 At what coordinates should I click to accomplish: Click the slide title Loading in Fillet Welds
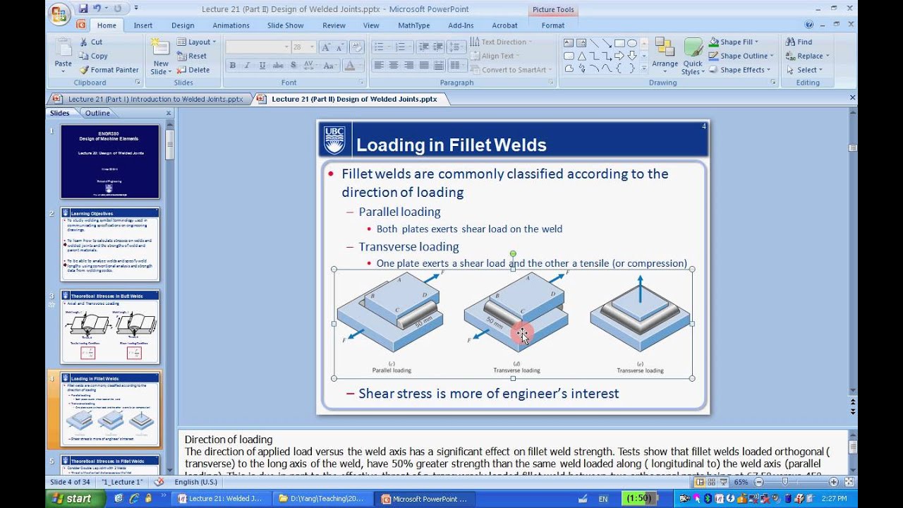tap(451, 145)
